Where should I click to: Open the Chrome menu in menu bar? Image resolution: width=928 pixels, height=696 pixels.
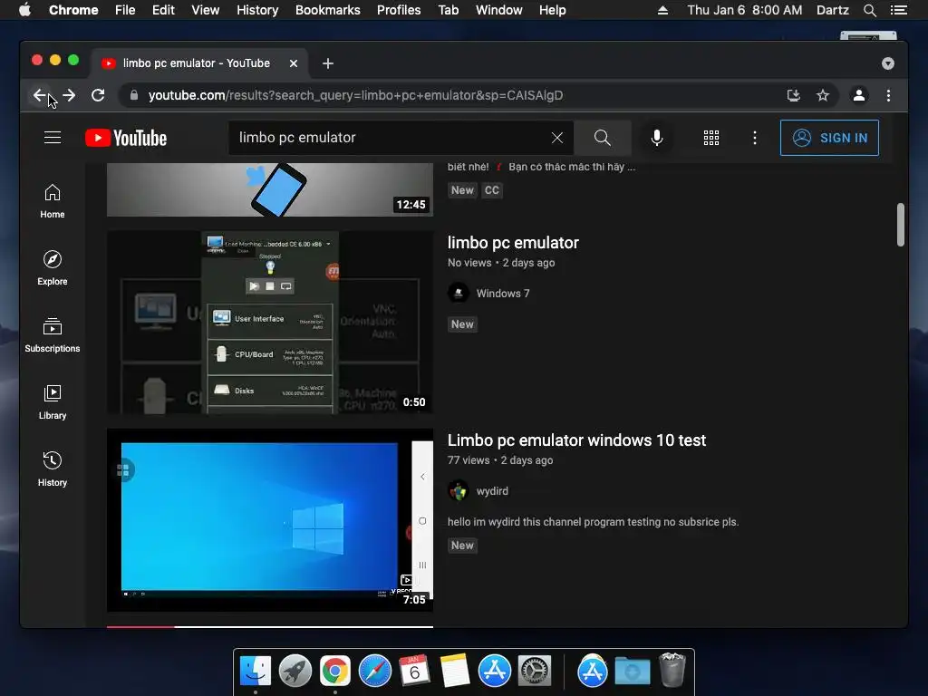coord(73,10)
